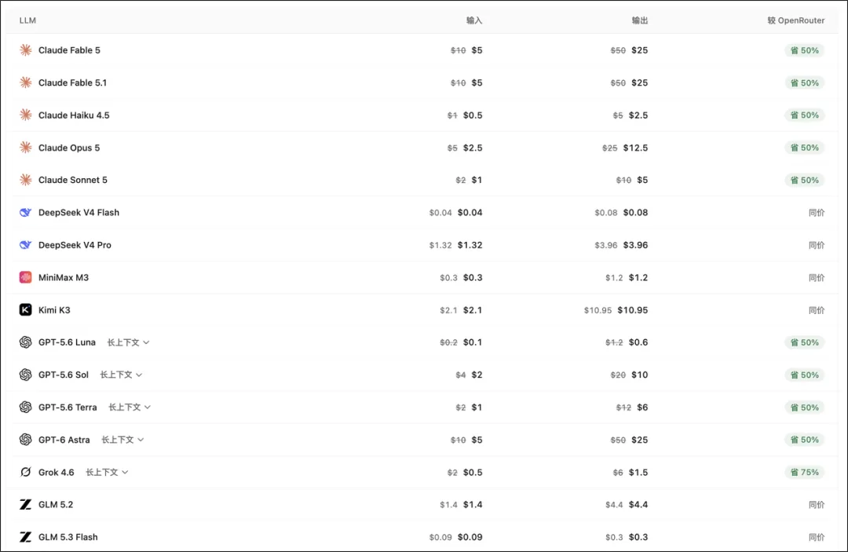Click the OpenRouter comparison column header
848x552 pixels.
pos(795,20)
